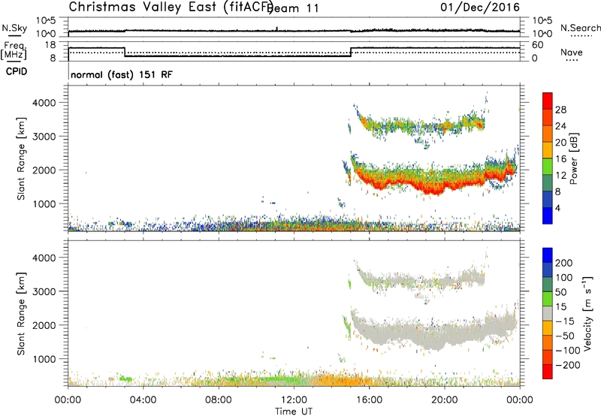Click the 200 tick on the velocity colorbar

(x=564, y=263)
